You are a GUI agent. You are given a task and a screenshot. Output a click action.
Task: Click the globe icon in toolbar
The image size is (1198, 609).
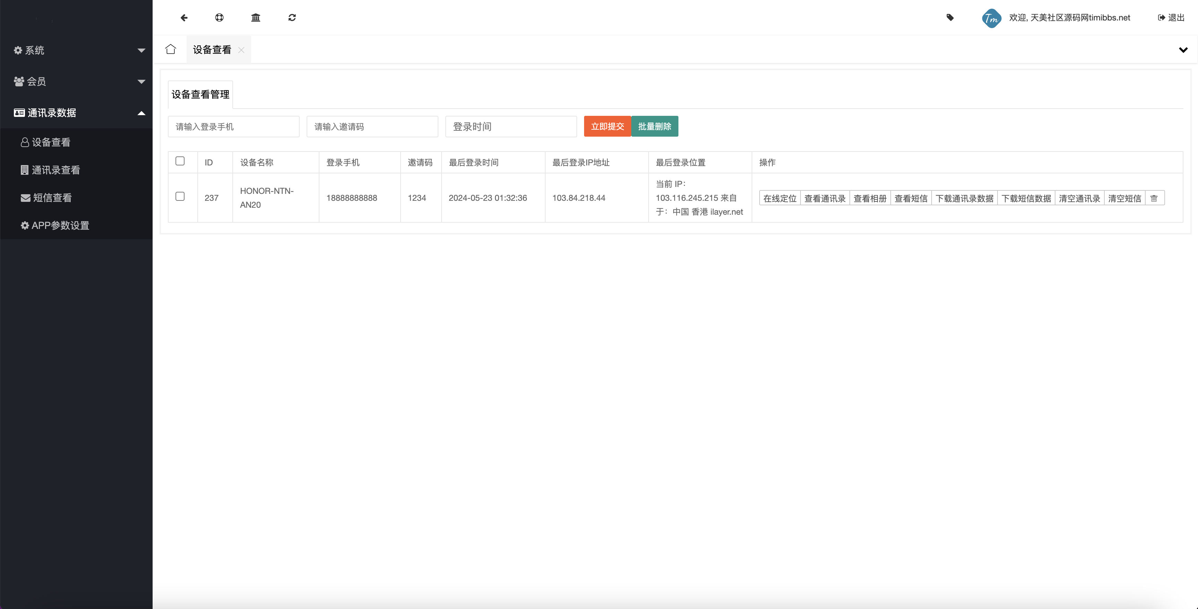[x=220, y=18]
